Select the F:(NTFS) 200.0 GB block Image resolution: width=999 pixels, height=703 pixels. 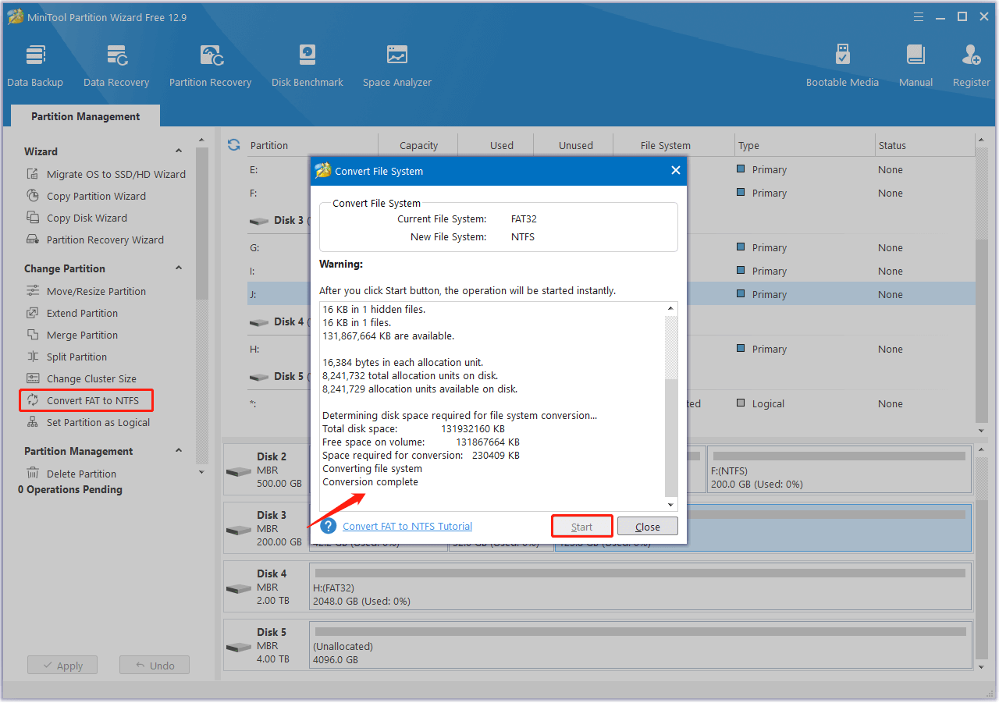839,470
